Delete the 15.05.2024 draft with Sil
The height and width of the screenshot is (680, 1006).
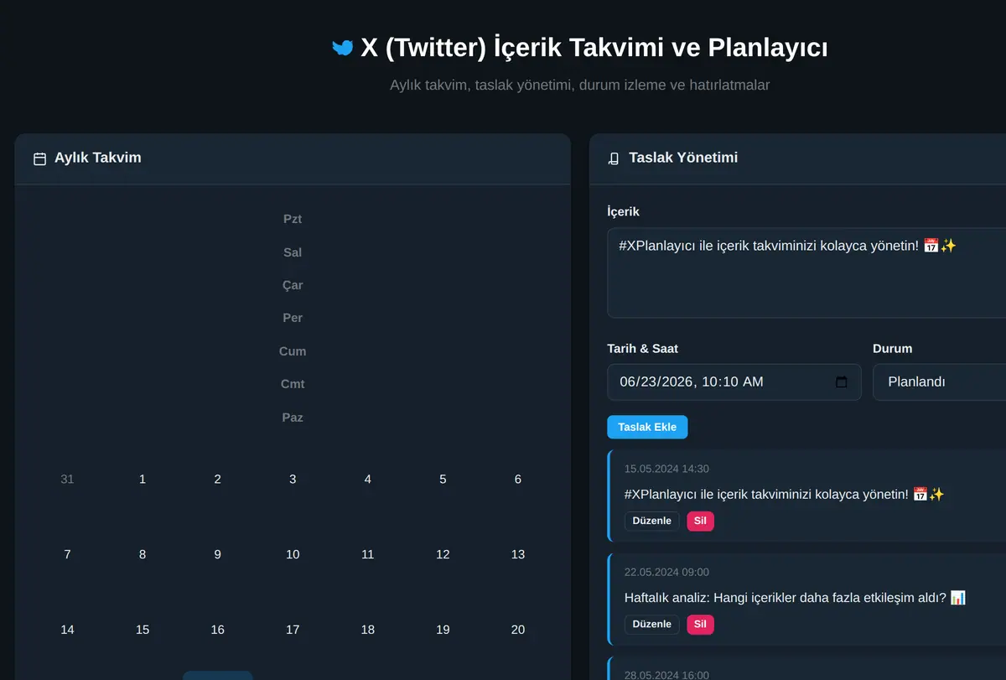click(700, 521)
